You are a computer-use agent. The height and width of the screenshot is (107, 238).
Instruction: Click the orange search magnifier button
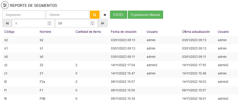coord(94,15)
